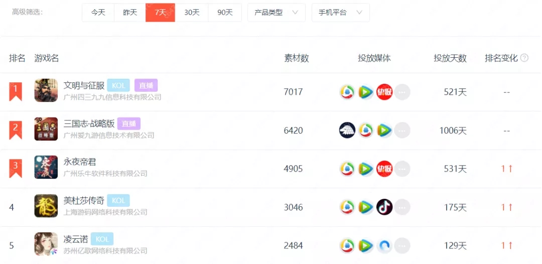Open the 永夜帝君 game name link
The height and width of the screenshot is (264, 542).
tap(80, 162)
